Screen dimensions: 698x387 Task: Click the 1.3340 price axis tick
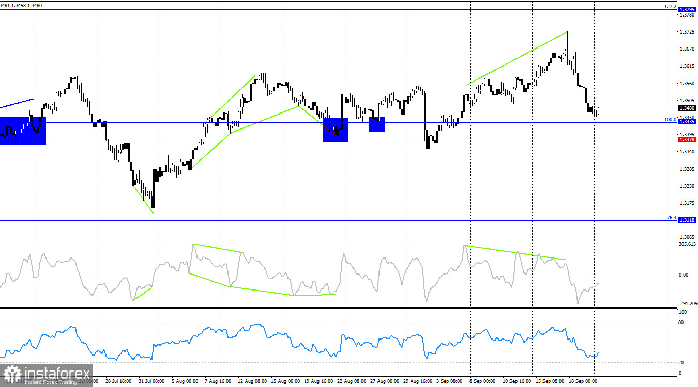(687, 151)
